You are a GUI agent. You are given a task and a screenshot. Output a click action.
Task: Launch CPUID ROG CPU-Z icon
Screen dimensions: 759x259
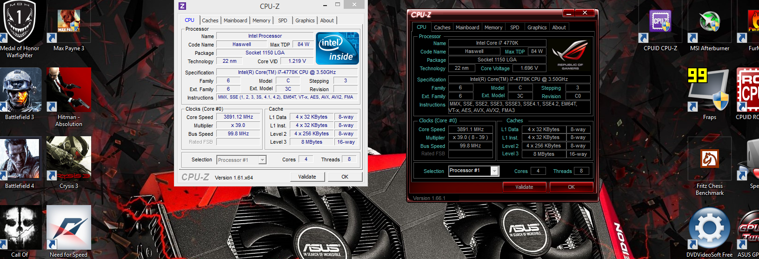[748, 90]
